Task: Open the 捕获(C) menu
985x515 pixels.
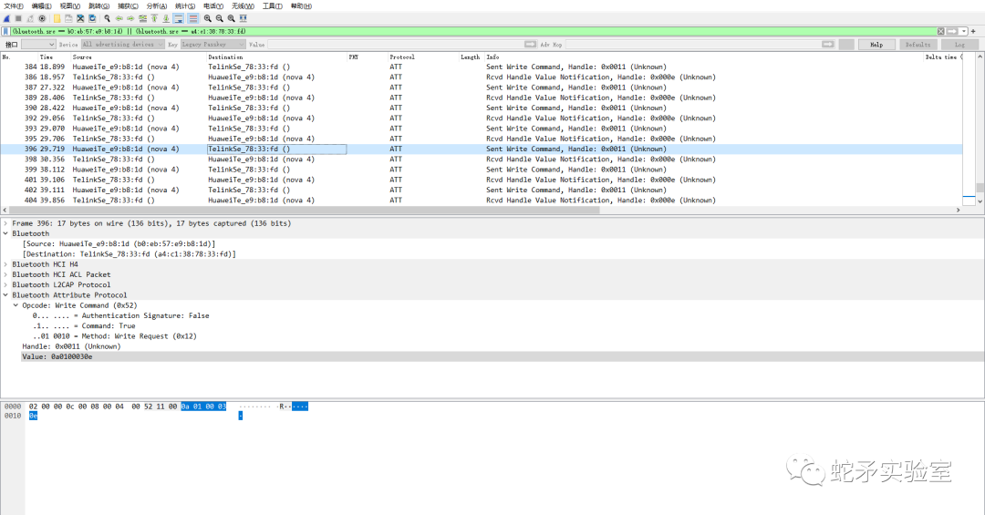Action: point(128,6)
